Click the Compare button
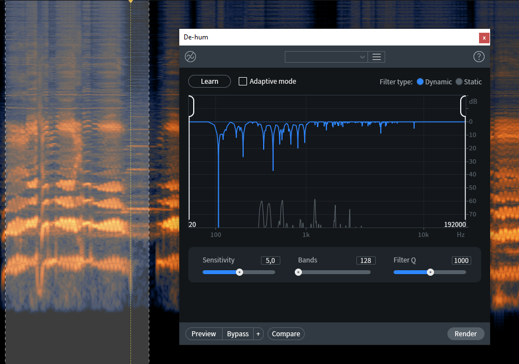519x364 pixels. 286,334
